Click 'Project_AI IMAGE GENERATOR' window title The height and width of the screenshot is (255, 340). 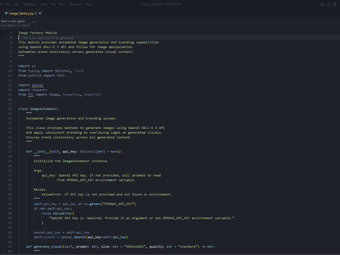(x=161, y=4)
